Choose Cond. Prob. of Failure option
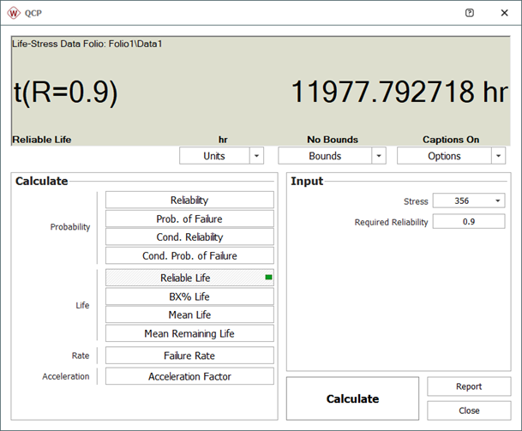 pyautogui.click(x=189, y=255)
